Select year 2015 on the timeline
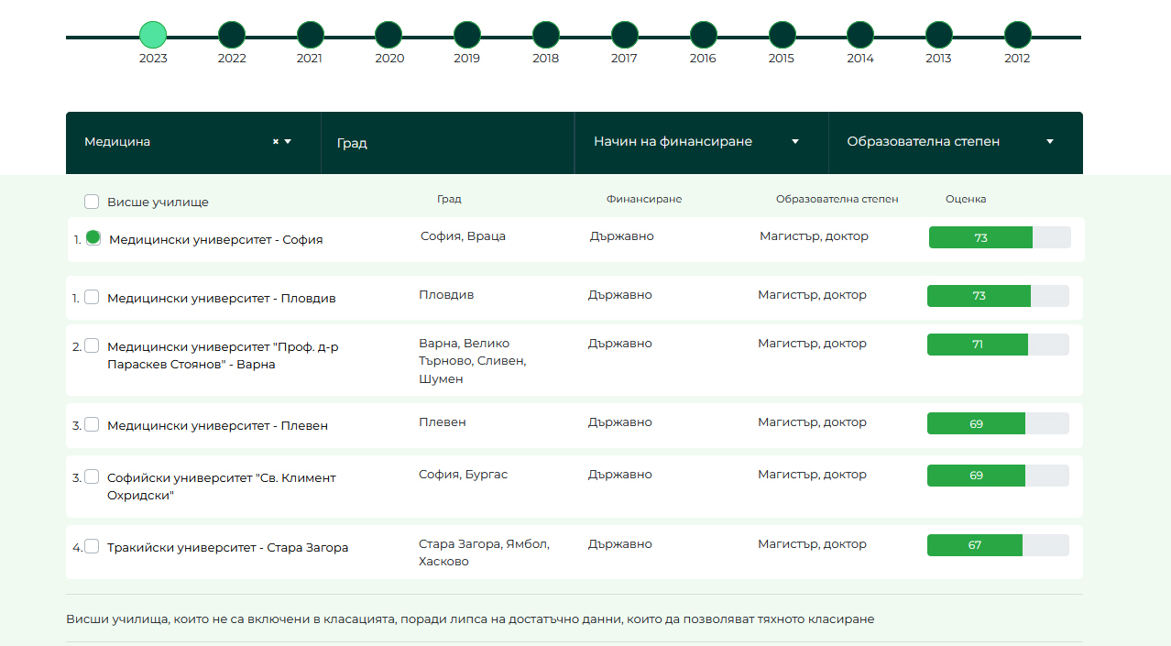The height and width of the screenshot is (646, 1171). [x=782, y=36]
